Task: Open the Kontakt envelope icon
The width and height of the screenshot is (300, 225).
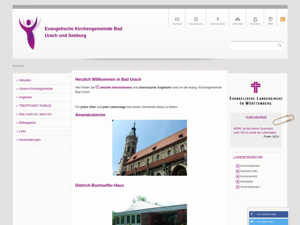Action: click(177, 19)
